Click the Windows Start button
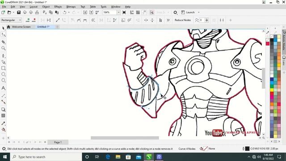 pos(5,157)
